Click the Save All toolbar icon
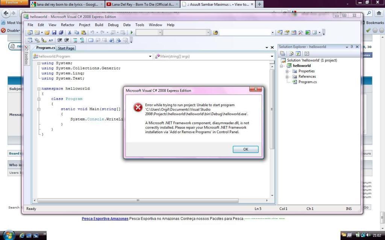 pyautogui.click(x=61, y=33)
